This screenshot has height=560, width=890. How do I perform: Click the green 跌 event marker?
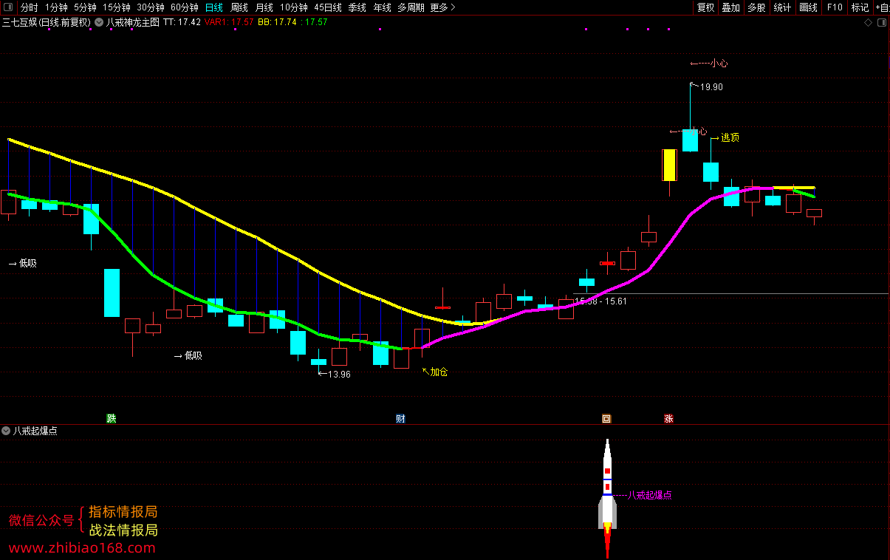(x=112, y=419)
